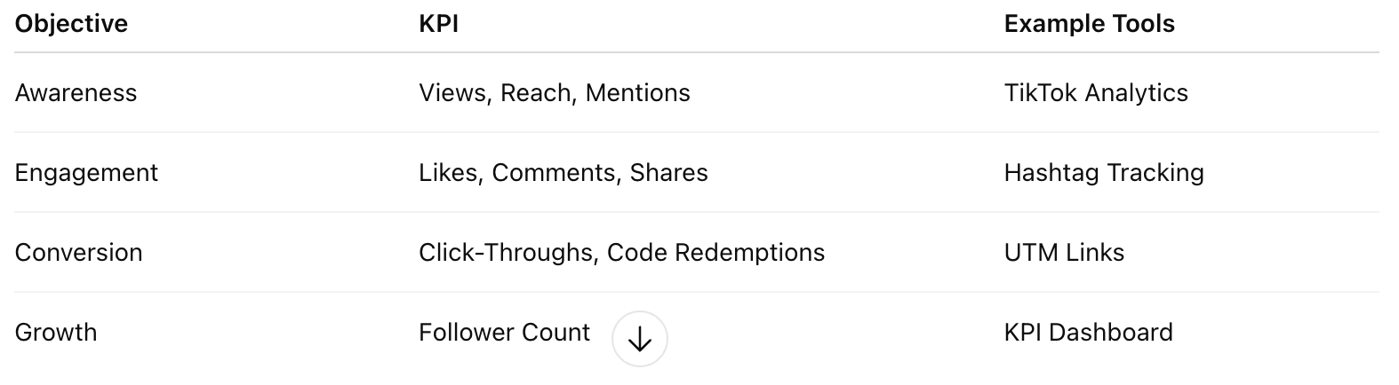Click the UTM Links cell
Image resolution: width=1399 pixels, height=385 pixels.
(x=1064, y=253)
